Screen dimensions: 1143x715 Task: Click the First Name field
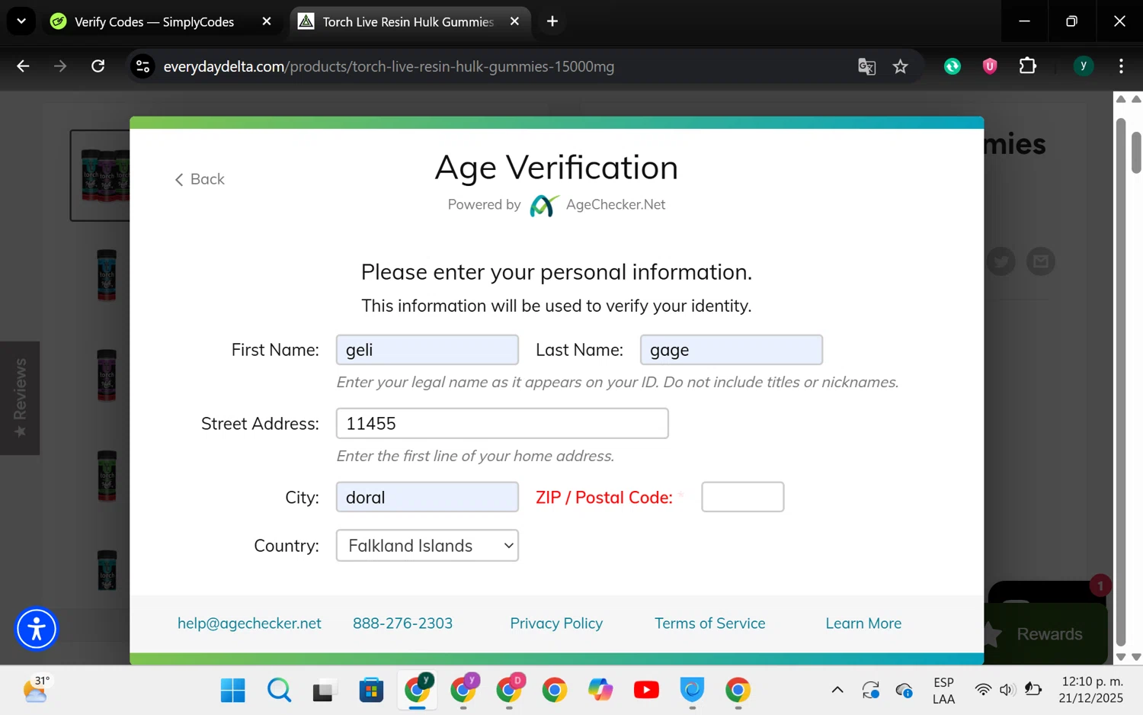[x=427, y=350]
